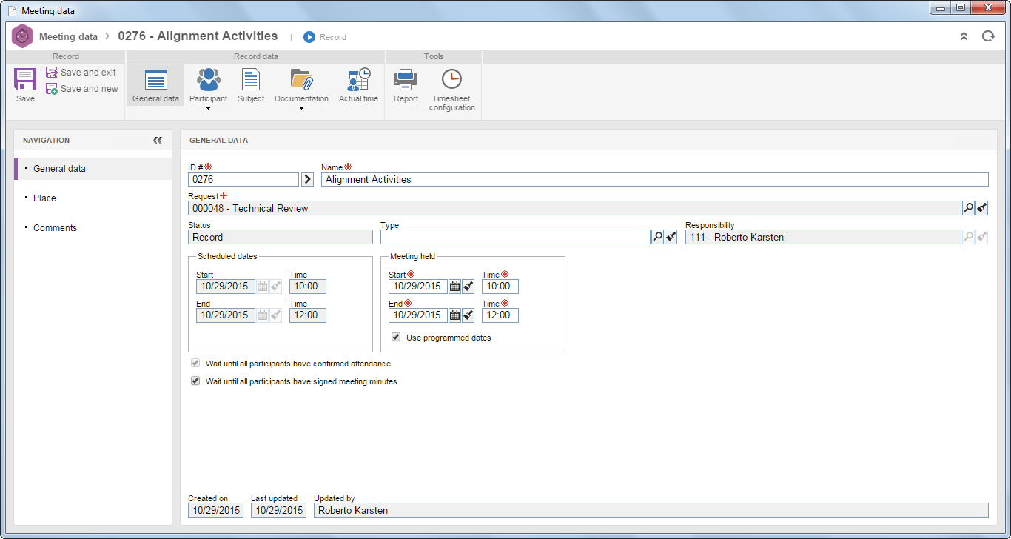Click the Last updated date field

tap(278, 510)
